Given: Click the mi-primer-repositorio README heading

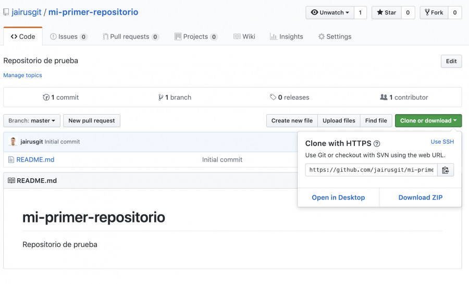Looking at the screenshot, I should click(x=94, y=218).
